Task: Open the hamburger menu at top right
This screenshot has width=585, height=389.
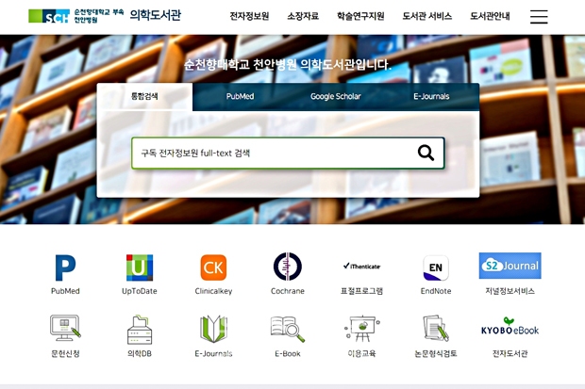Action: coord(539,16)
